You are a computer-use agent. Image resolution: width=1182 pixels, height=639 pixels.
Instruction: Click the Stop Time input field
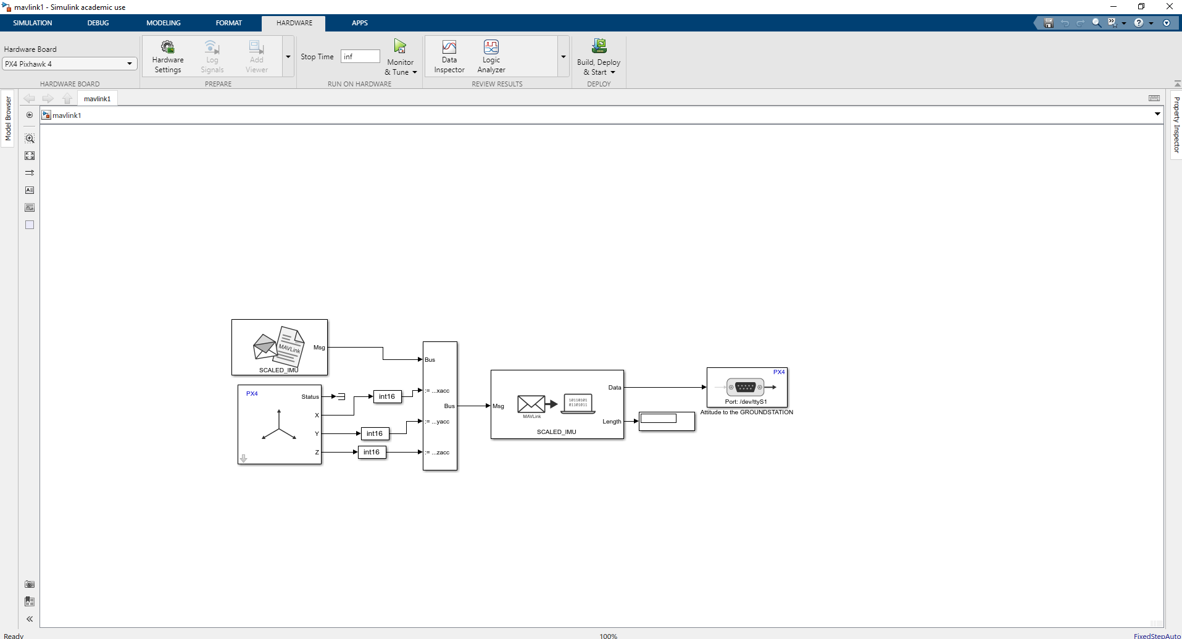[x=360, y=56]
